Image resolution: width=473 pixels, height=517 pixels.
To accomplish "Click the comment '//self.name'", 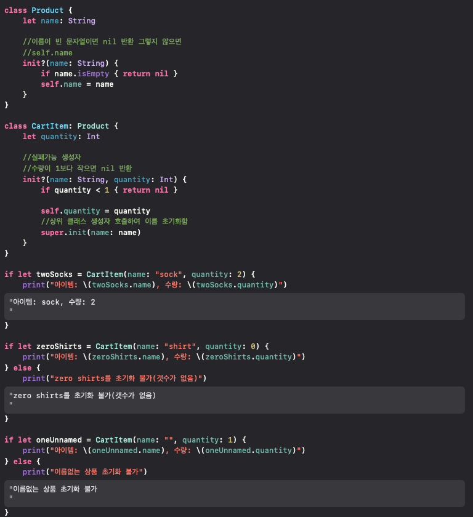I will [47, 53].
